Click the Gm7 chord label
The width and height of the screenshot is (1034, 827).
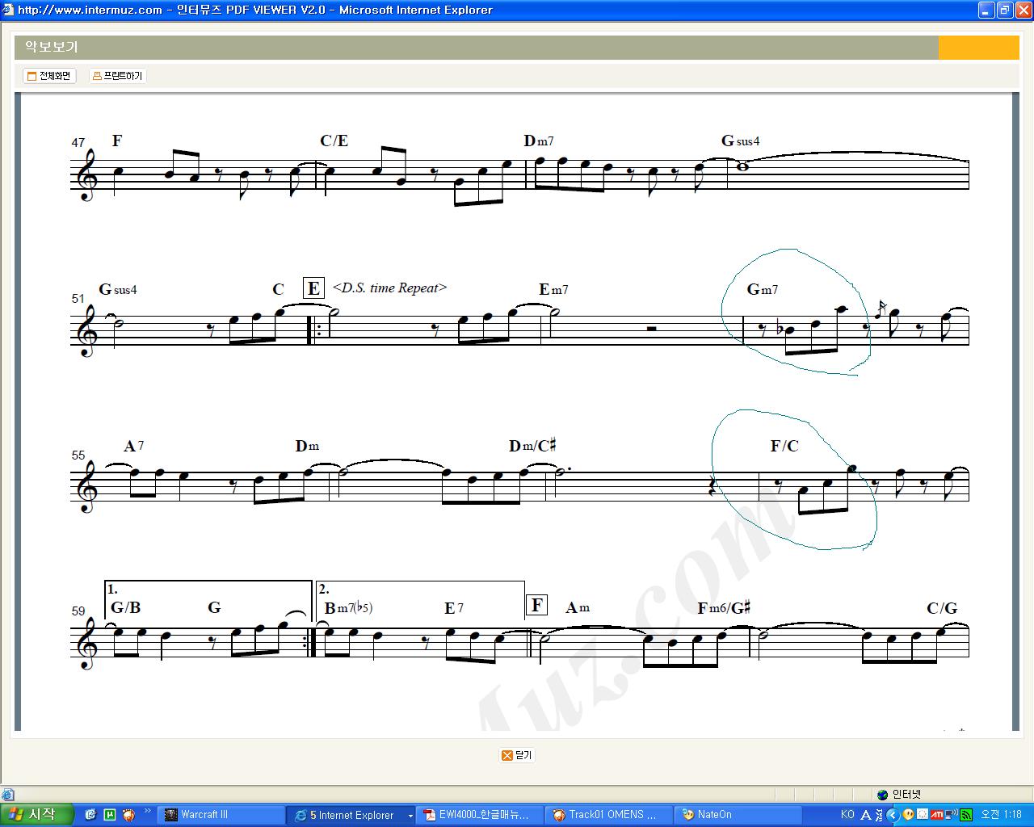(x=763, y=289)
